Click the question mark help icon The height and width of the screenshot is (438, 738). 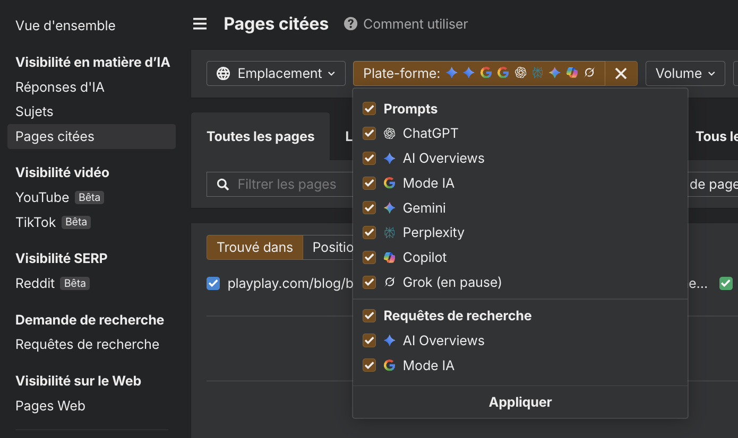click(350, 24)
